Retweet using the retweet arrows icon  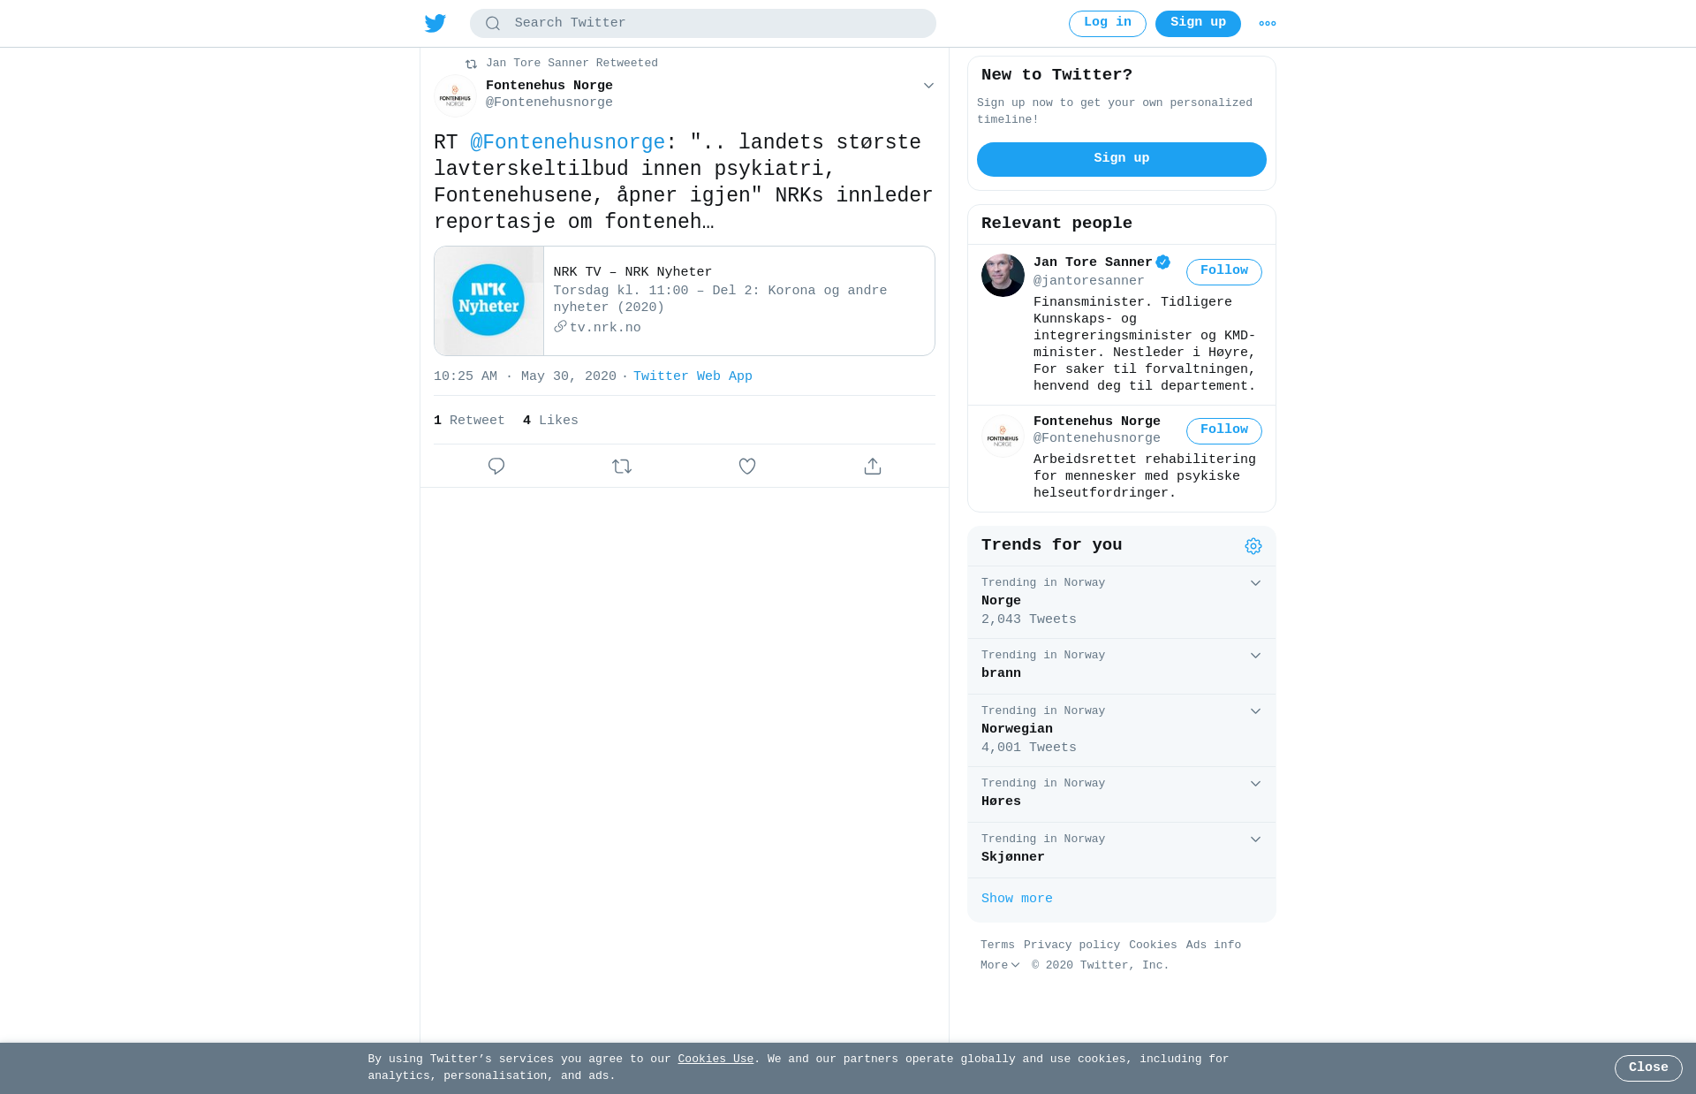pyautogui.click(x=622, y=466)
